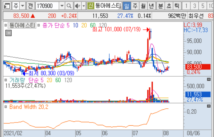Screen dimensions: 214x137
Task: Click the interval button 3
Action: (195, 6)
